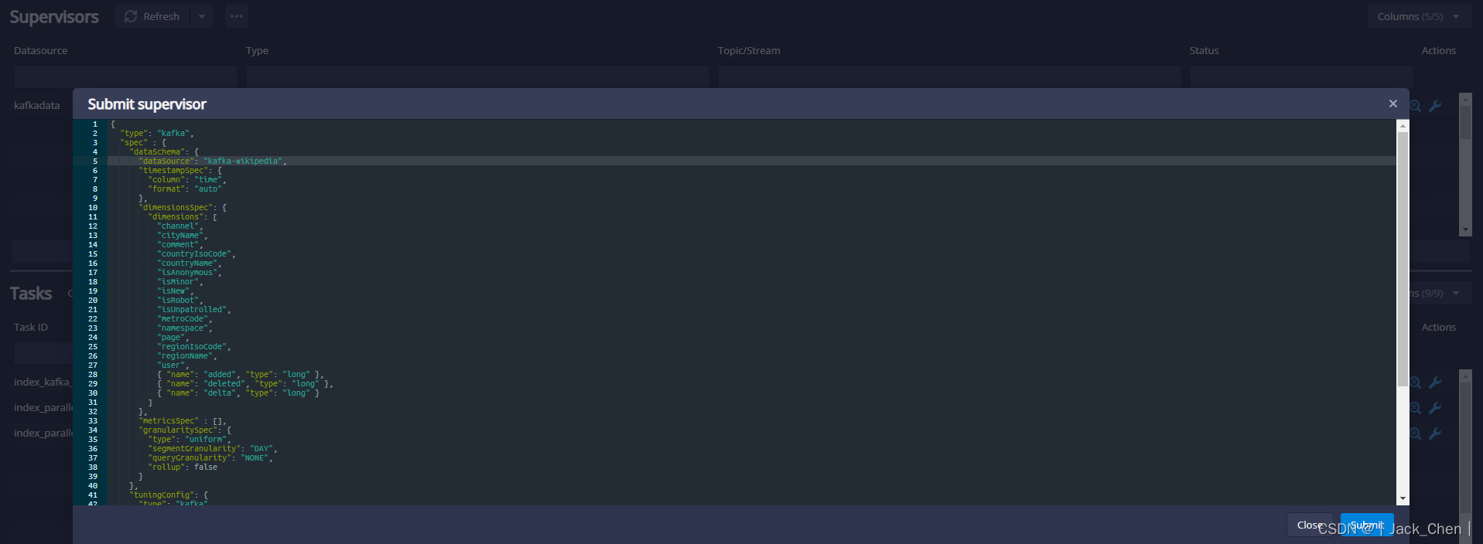The width and height of the screenshot is (1483, 544).
Task: Sort by the Task ID column header
Action: point(31,327)
